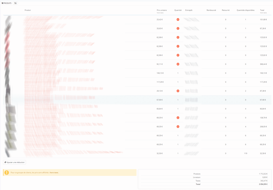Click the PRODUITS panel title

7,3
